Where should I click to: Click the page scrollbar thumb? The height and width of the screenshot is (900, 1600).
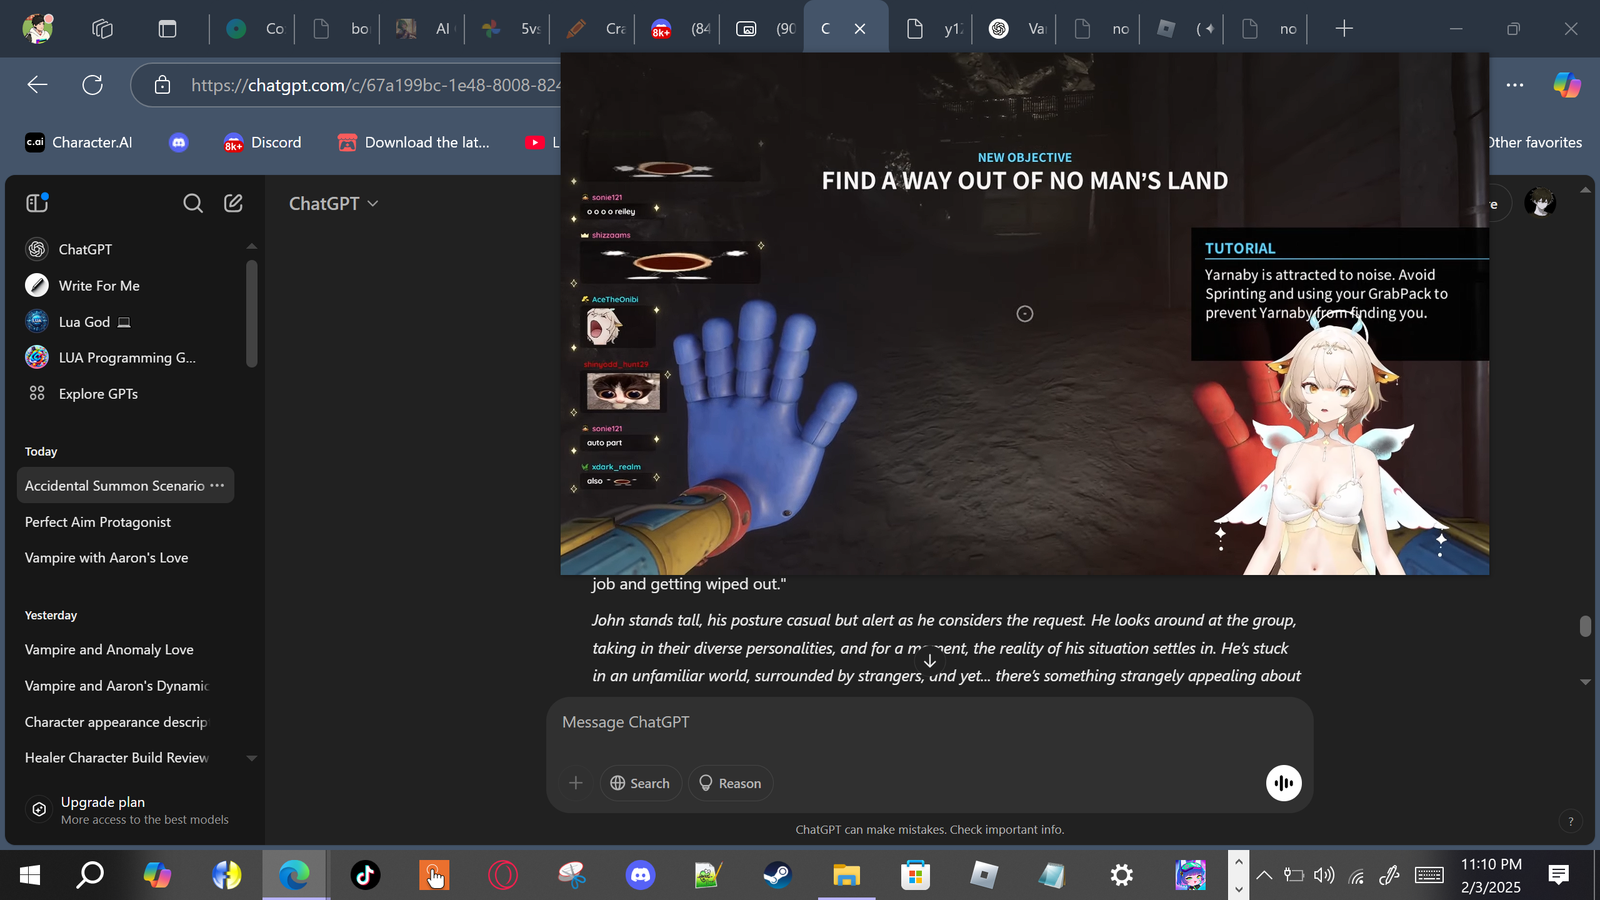pyautogui.click(x=1585, y=626)
